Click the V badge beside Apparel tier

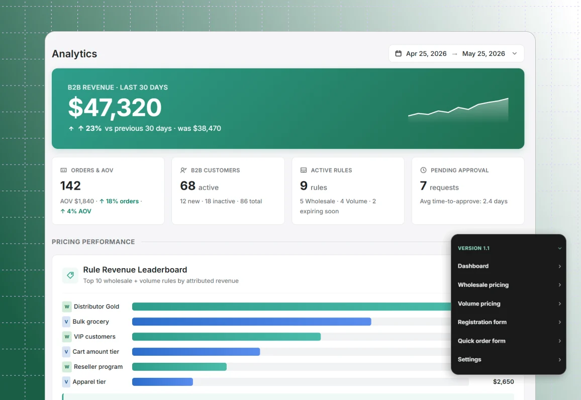click(x=66, y=382)
